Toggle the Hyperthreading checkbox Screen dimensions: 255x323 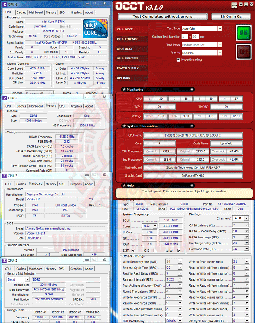[x=178, y=60]
